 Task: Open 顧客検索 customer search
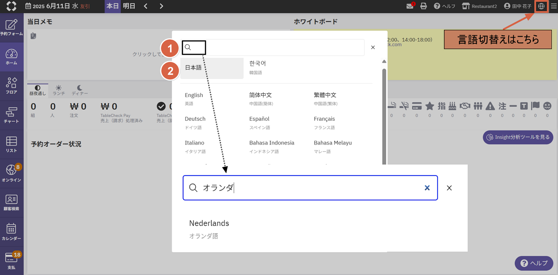point(12,203)
